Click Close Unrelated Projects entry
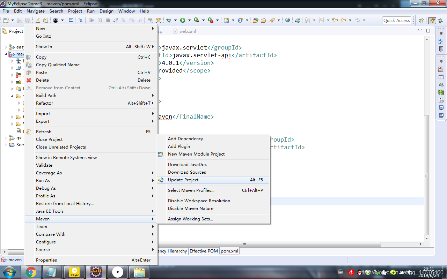The height and width of the screenshot is (279, 447). tap(91, 147)
